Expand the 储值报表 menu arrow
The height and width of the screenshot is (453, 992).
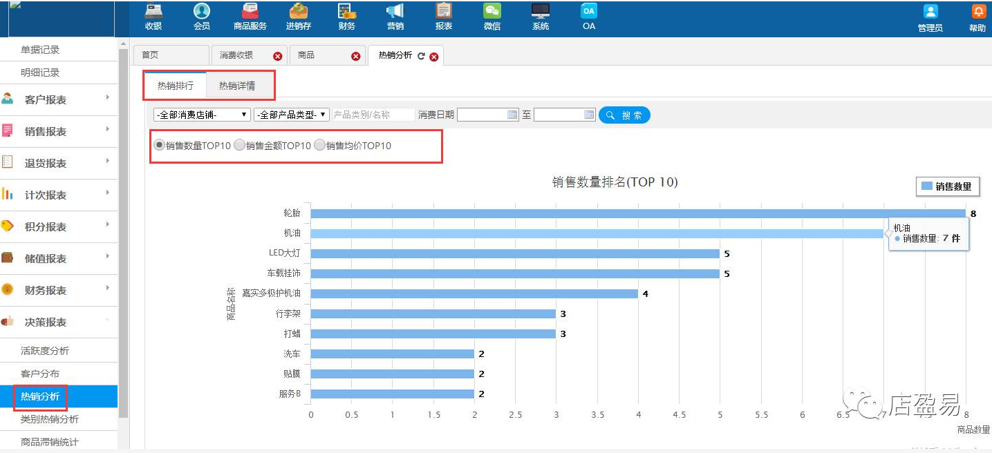[108, 257]
